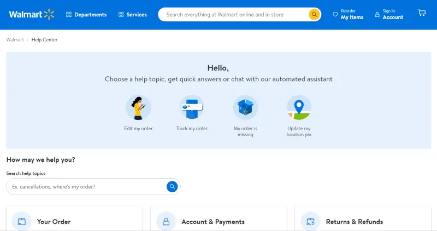437x231 pixels.
Task: Click the Services circles icon
Action: 121,15
